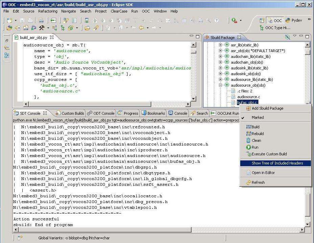The image size is (314, 243).
Task: Click the trash Clean icon in the context menu
Action: pyautogui.click(x=248, y=140)
